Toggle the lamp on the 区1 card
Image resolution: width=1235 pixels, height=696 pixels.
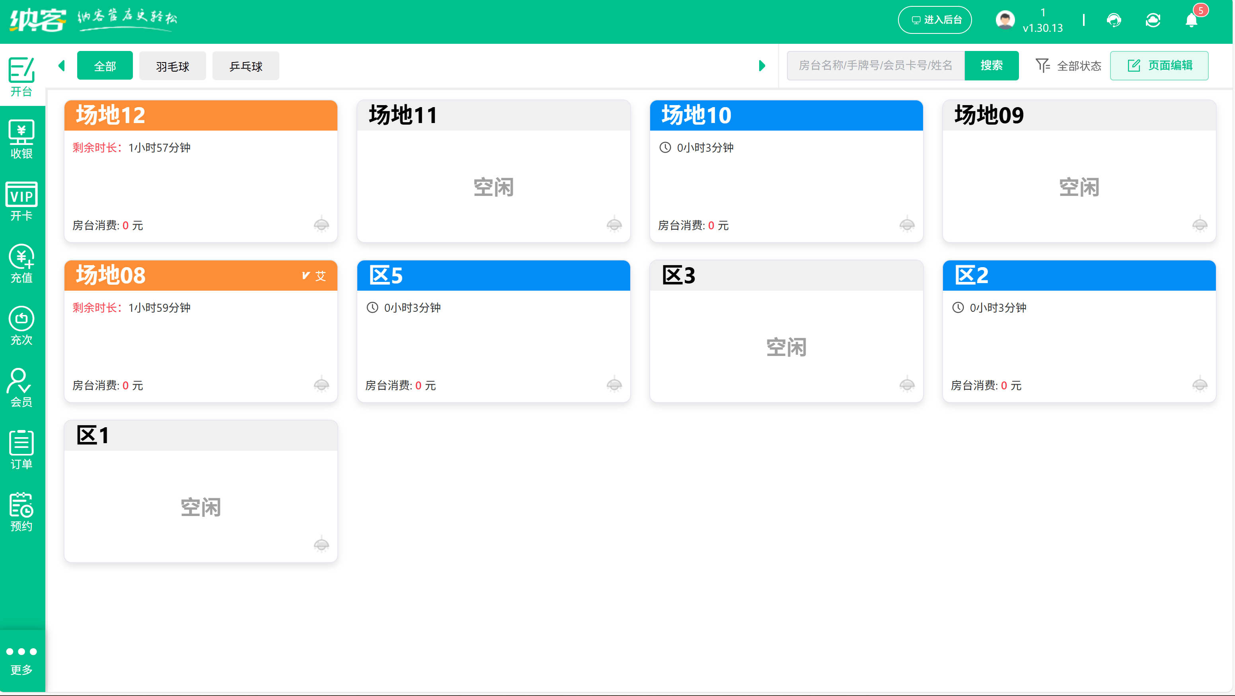322,544
